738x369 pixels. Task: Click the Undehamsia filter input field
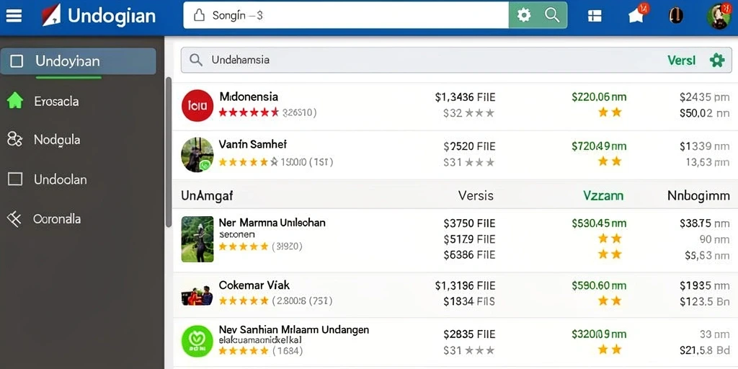(x=456, y=60)
